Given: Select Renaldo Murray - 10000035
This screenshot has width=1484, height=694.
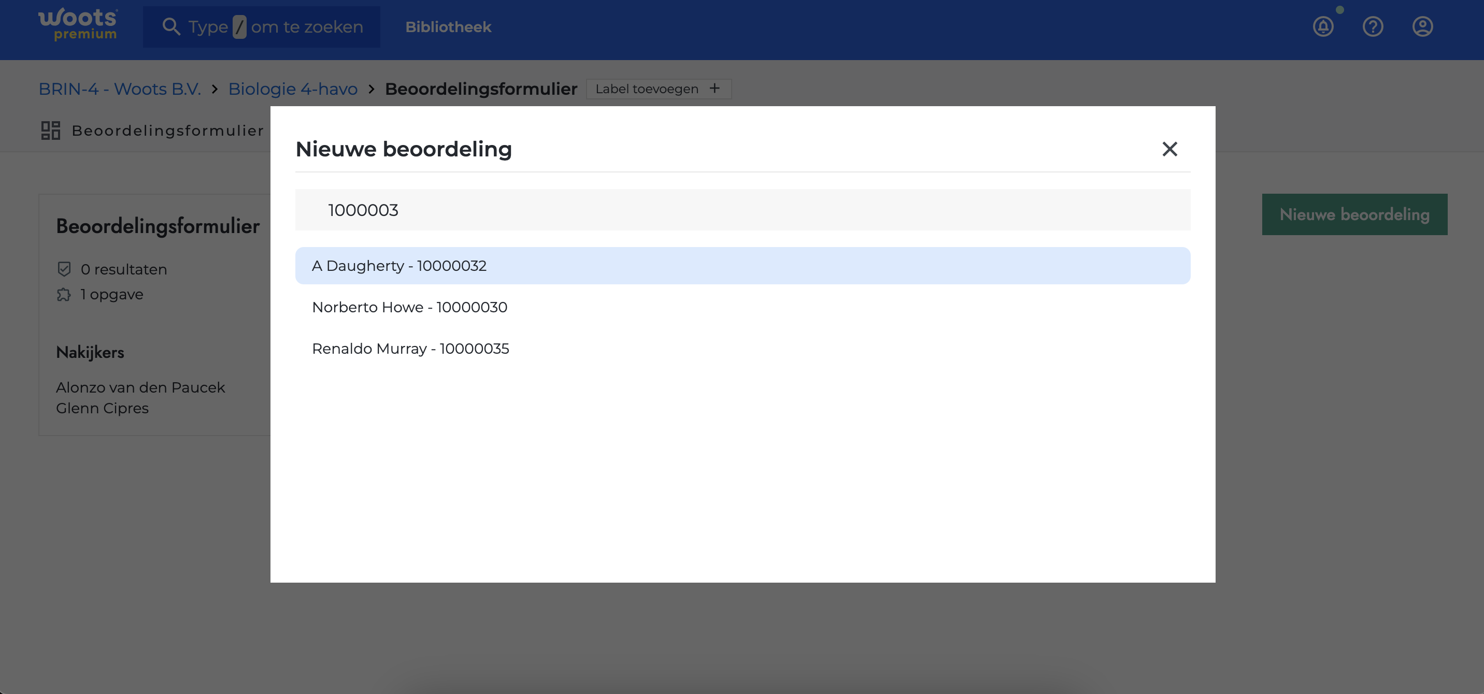Looking at the screenshot, I should coord(743,349).
